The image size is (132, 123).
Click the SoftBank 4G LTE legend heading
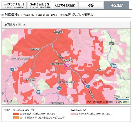pos(24,110)
